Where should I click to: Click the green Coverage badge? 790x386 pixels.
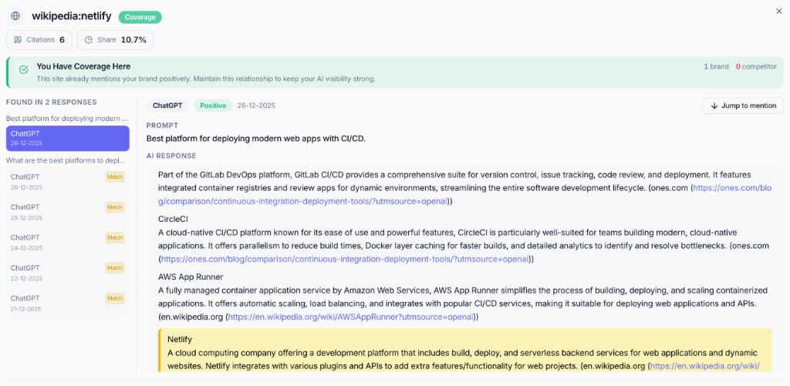tap(140, 17)
